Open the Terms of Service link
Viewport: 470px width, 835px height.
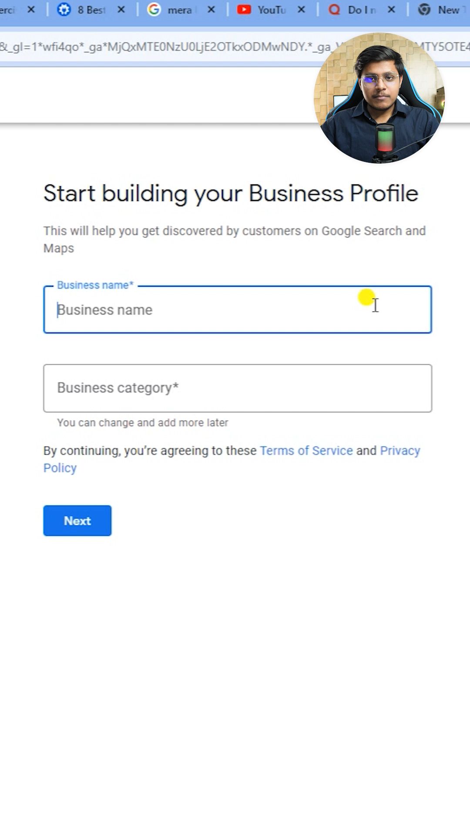click(306, 451)
